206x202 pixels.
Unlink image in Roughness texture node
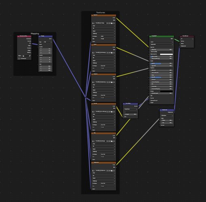114,82
